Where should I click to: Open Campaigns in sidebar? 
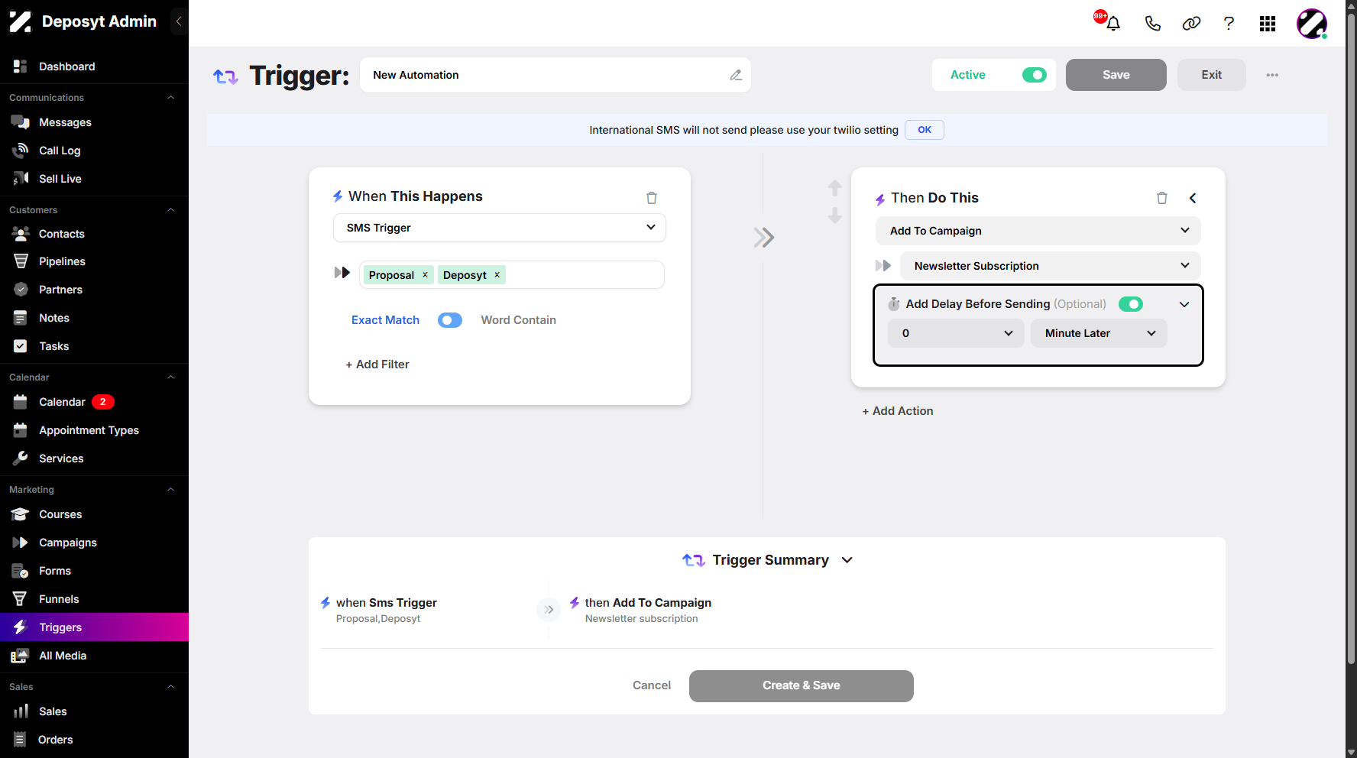click(94, 543)
